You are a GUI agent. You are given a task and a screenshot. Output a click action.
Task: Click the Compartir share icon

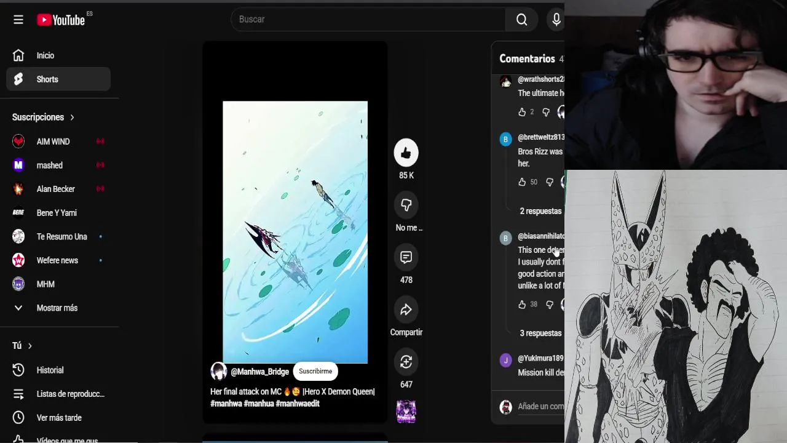(x=406, y=309)
